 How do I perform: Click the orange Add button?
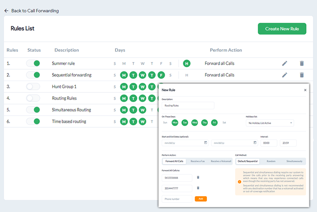click(201, 199)
